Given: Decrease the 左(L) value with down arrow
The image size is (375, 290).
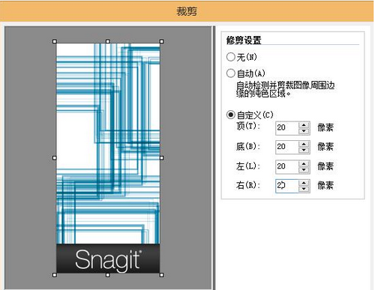Looking at the screenshot, I should point(304,169).
